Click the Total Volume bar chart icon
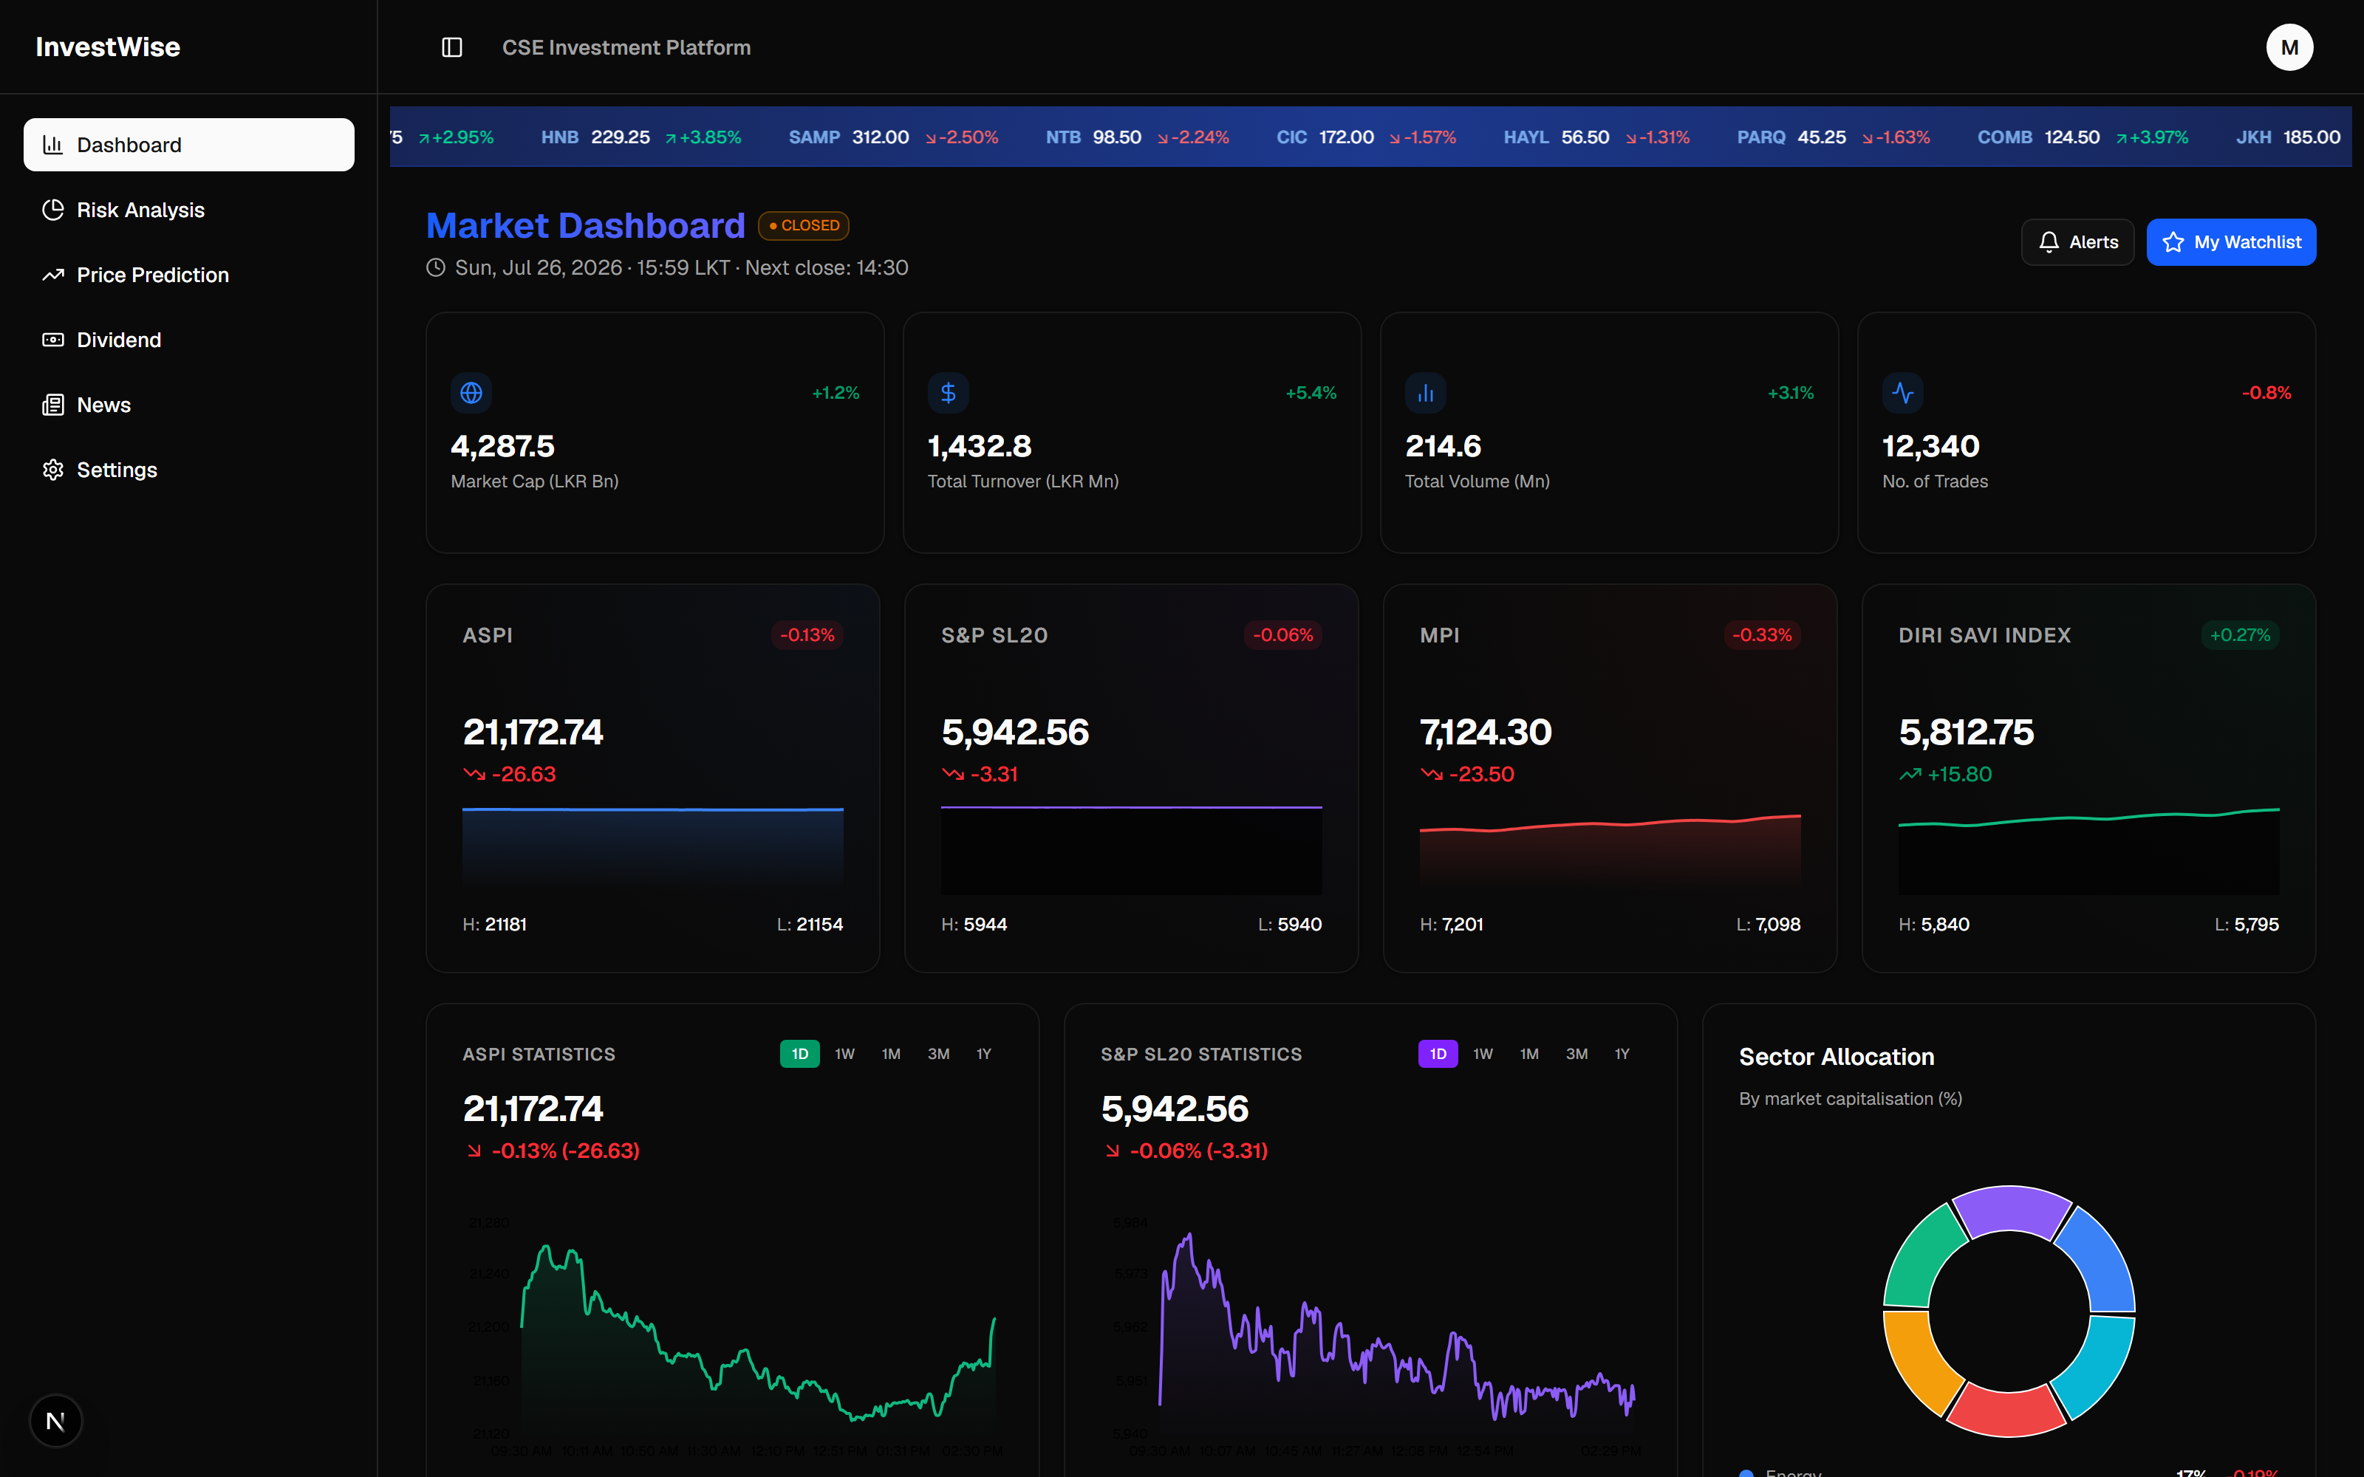Viewport: 2364px width, 1477px height. pyautogui.click(x=1425, y=393)
